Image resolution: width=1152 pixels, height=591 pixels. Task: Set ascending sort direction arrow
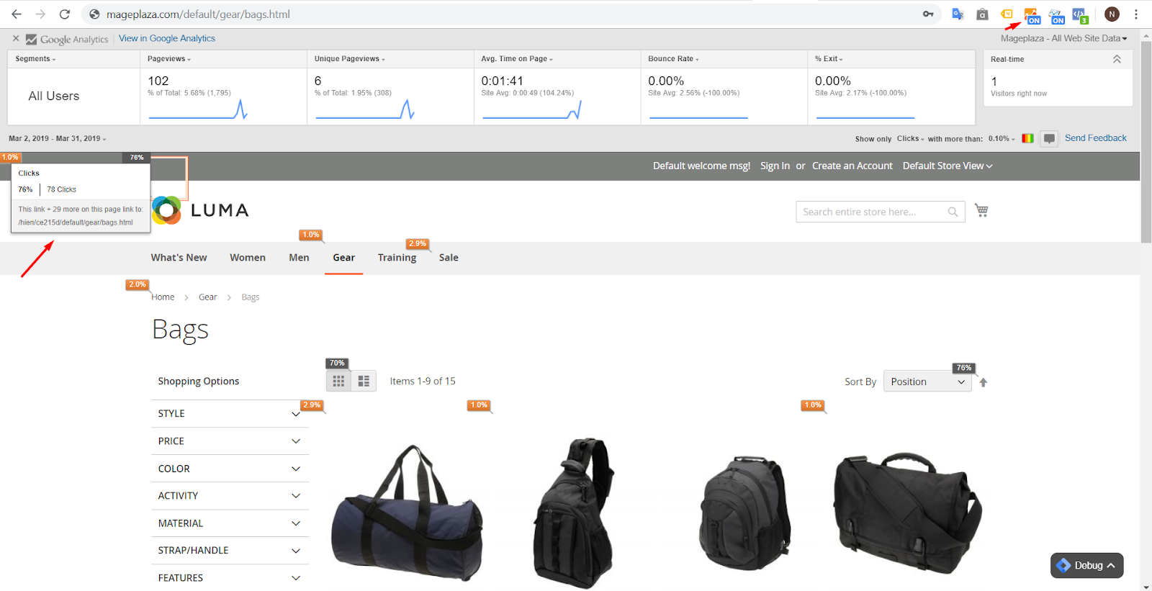pyautogui.click(x=984, y=382)
